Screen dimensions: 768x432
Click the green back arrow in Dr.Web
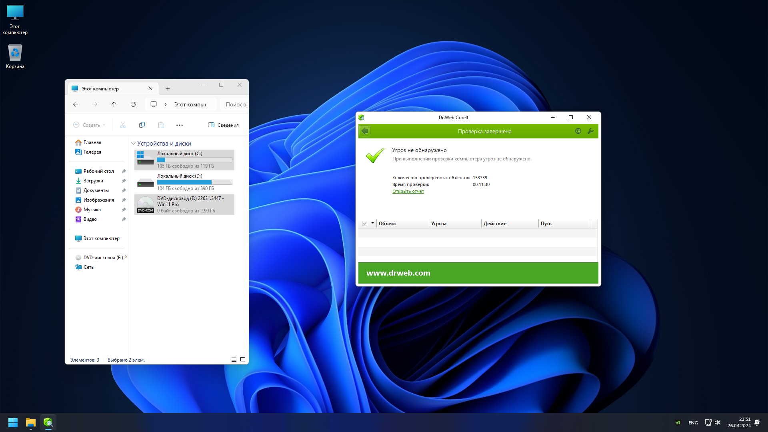(x=365, y=131)
